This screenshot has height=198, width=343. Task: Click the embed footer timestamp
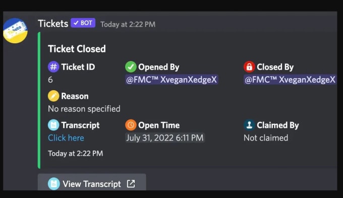point(76,154)
